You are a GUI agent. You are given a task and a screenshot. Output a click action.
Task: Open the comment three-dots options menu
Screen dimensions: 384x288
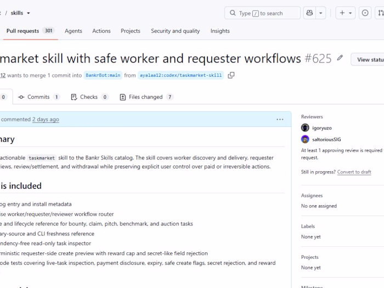click(x=280, y=120)
